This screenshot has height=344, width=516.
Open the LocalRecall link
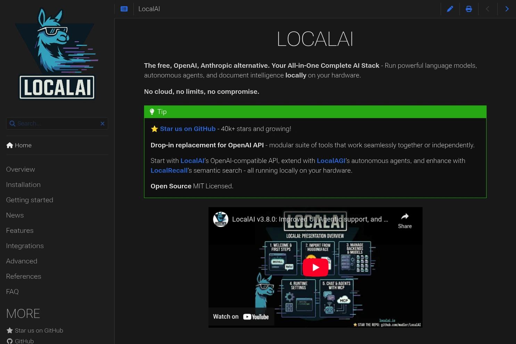point(169,171)
